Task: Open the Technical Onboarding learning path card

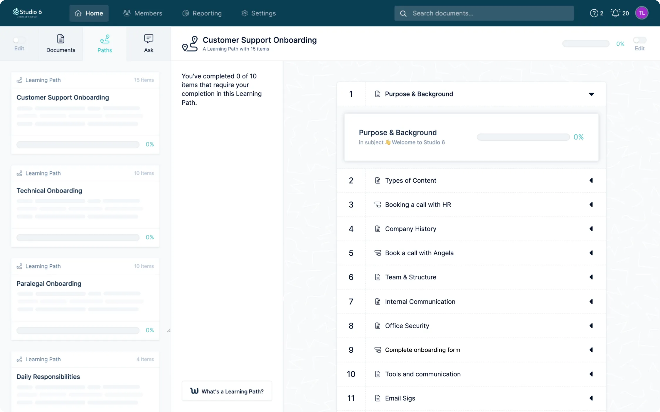Action: (85, 206)
